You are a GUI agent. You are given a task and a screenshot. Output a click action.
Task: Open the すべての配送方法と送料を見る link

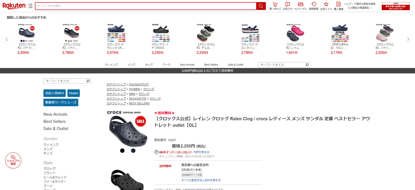(200, 180)
